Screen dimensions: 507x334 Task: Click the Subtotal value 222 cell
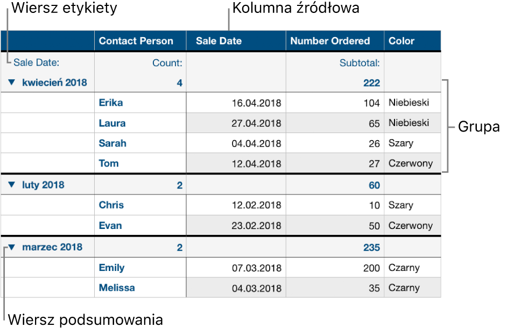click(335, 83)
